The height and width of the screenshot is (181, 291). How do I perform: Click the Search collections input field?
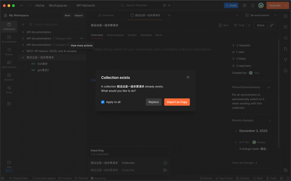(56, 24)
